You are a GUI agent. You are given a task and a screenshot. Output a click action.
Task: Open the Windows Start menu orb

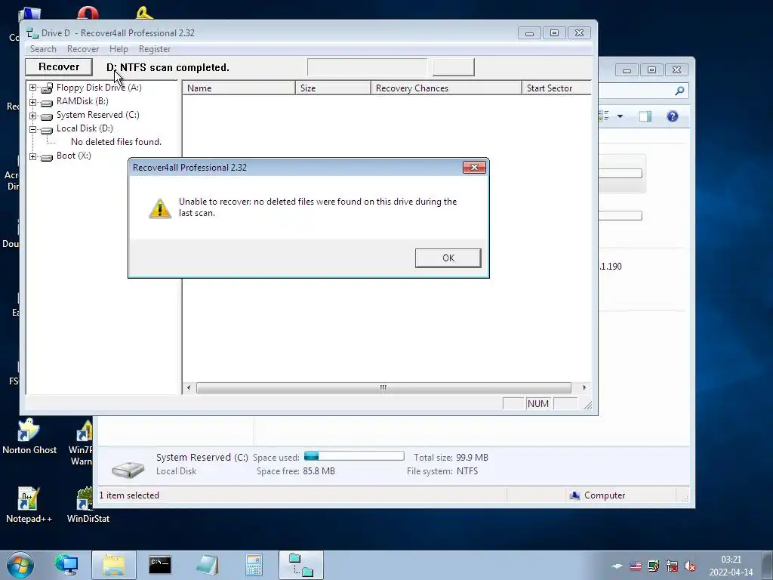(20, 565)
